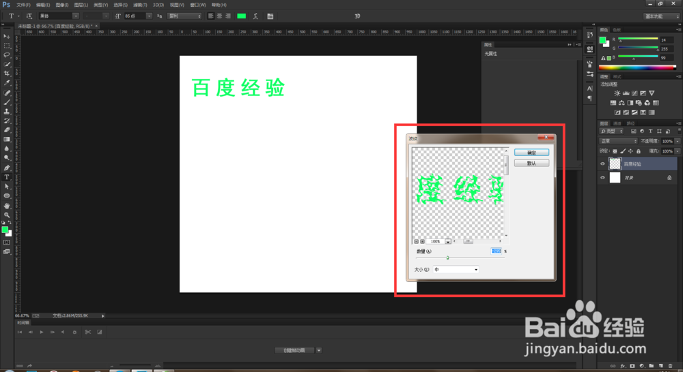Click the text color swatch in the options bar
This screenshot has width=683, height=372.
[x=241, y=16]
